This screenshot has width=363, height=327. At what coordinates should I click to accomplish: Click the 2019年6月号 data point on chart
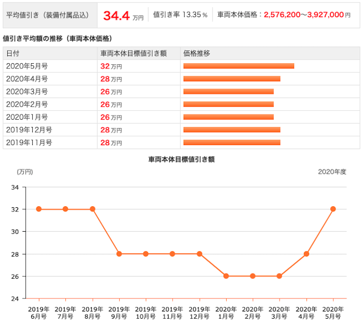click(x=39, y=209)
